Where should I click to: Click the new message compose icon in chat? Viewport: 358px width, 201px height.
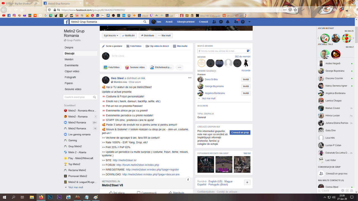click(347, 191)
